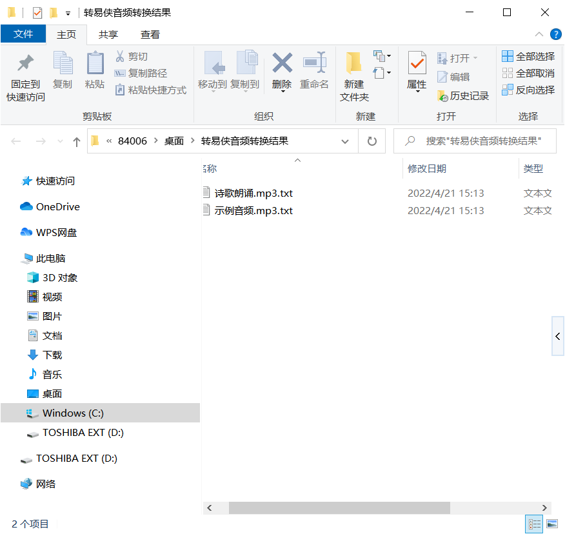Click the Refresh button beside address bar

[372, 141]
